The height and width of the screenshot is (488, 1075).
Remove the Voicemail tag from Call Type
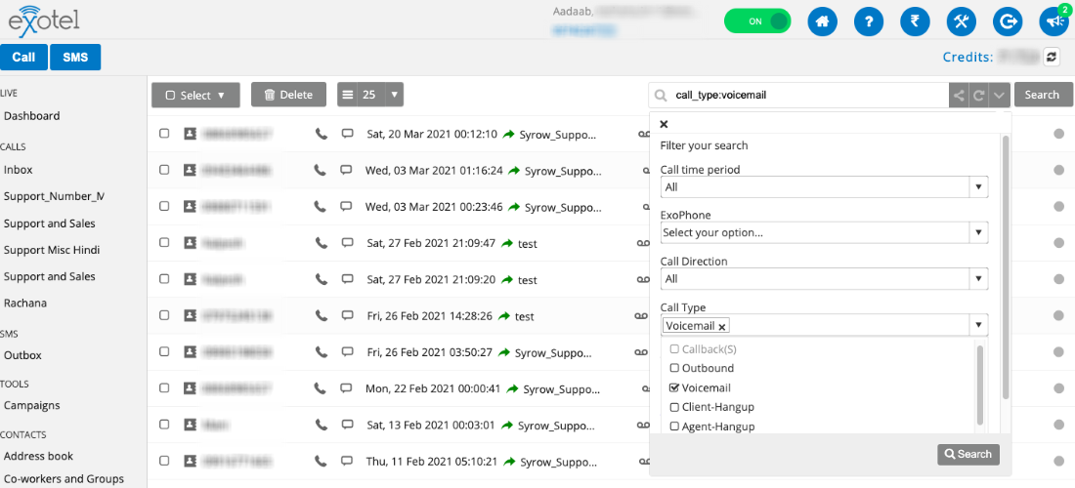722,327
